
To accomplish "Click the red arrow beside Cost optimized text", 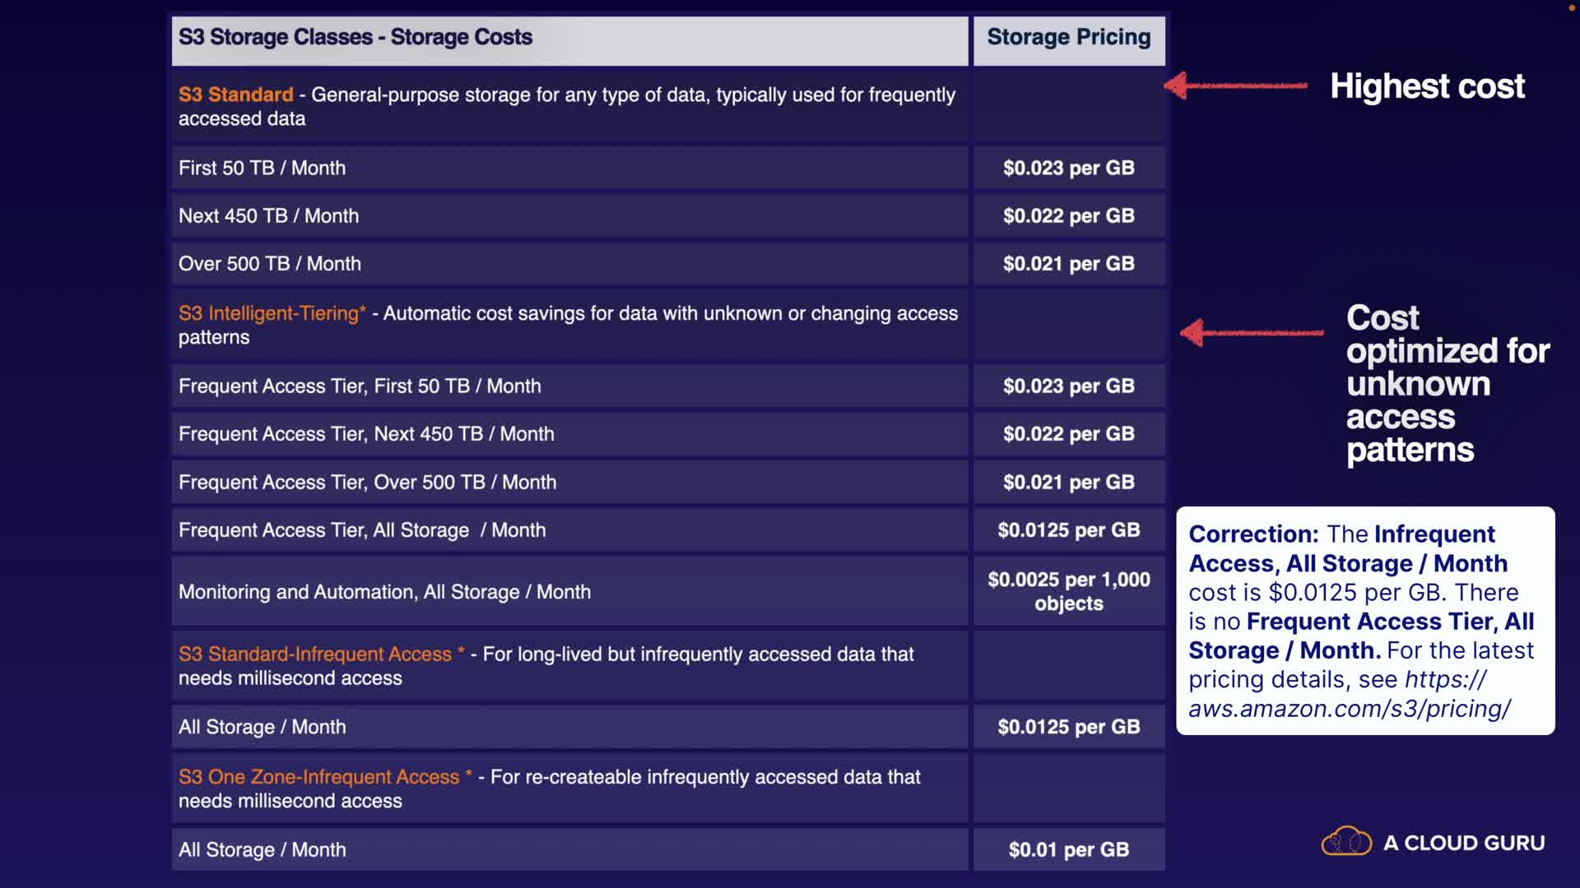I will (x=1252, y=332).
